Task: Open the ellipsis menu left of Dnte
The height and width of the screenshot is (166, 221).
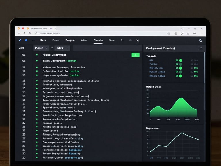Action: pos(33,40)
